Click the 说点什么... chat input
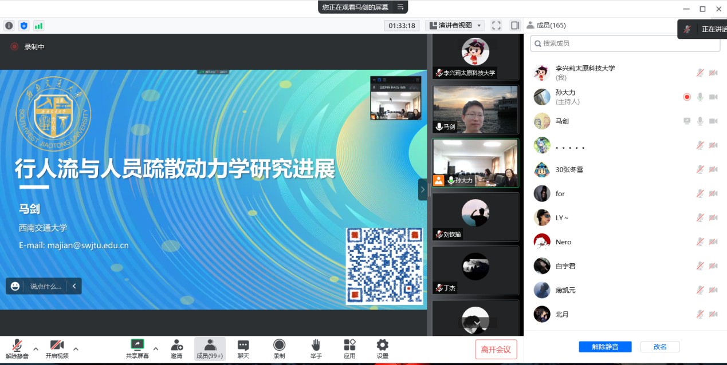 [x=46, y=286]
